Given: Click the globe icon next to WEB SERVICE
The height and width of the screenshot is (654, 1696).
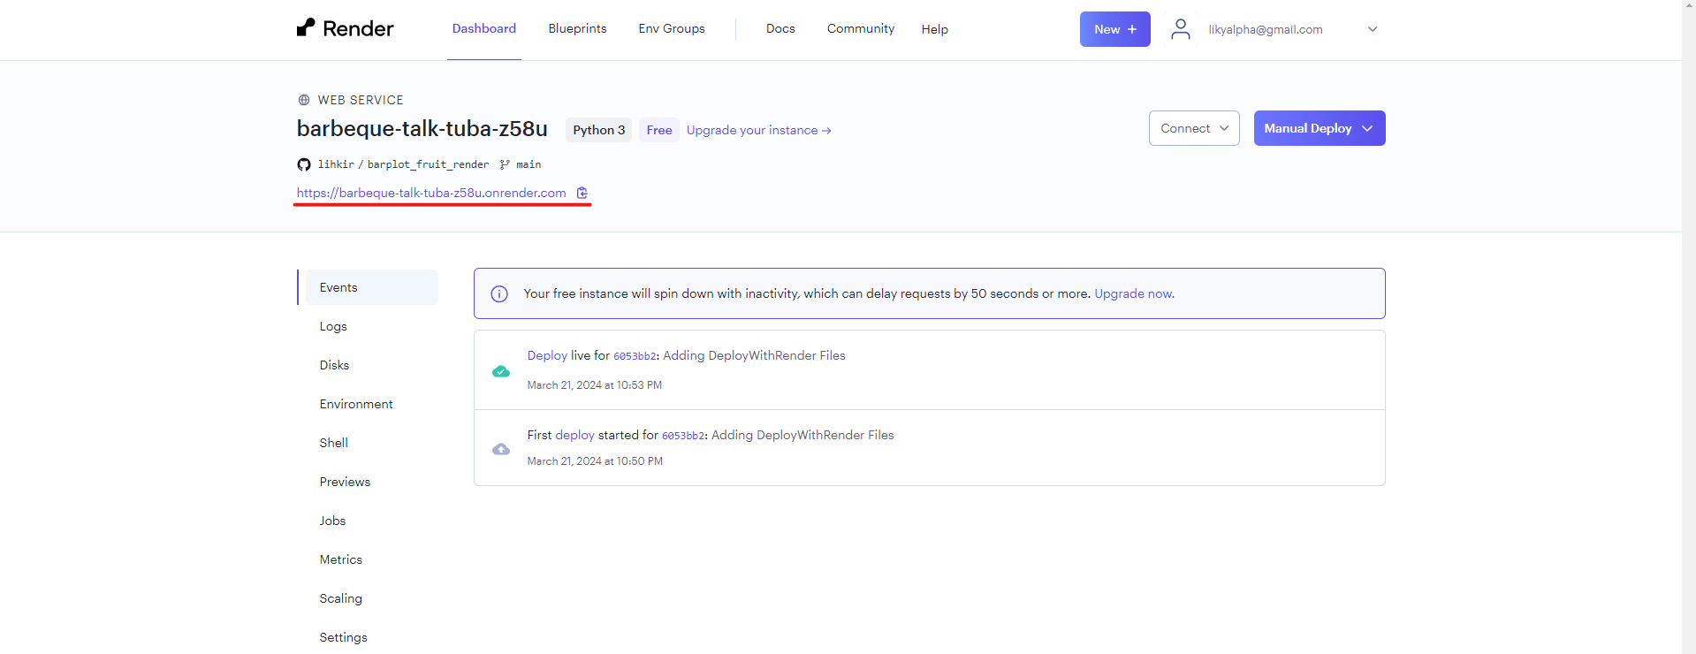Looking at the screenshot, I should point(304,100).
